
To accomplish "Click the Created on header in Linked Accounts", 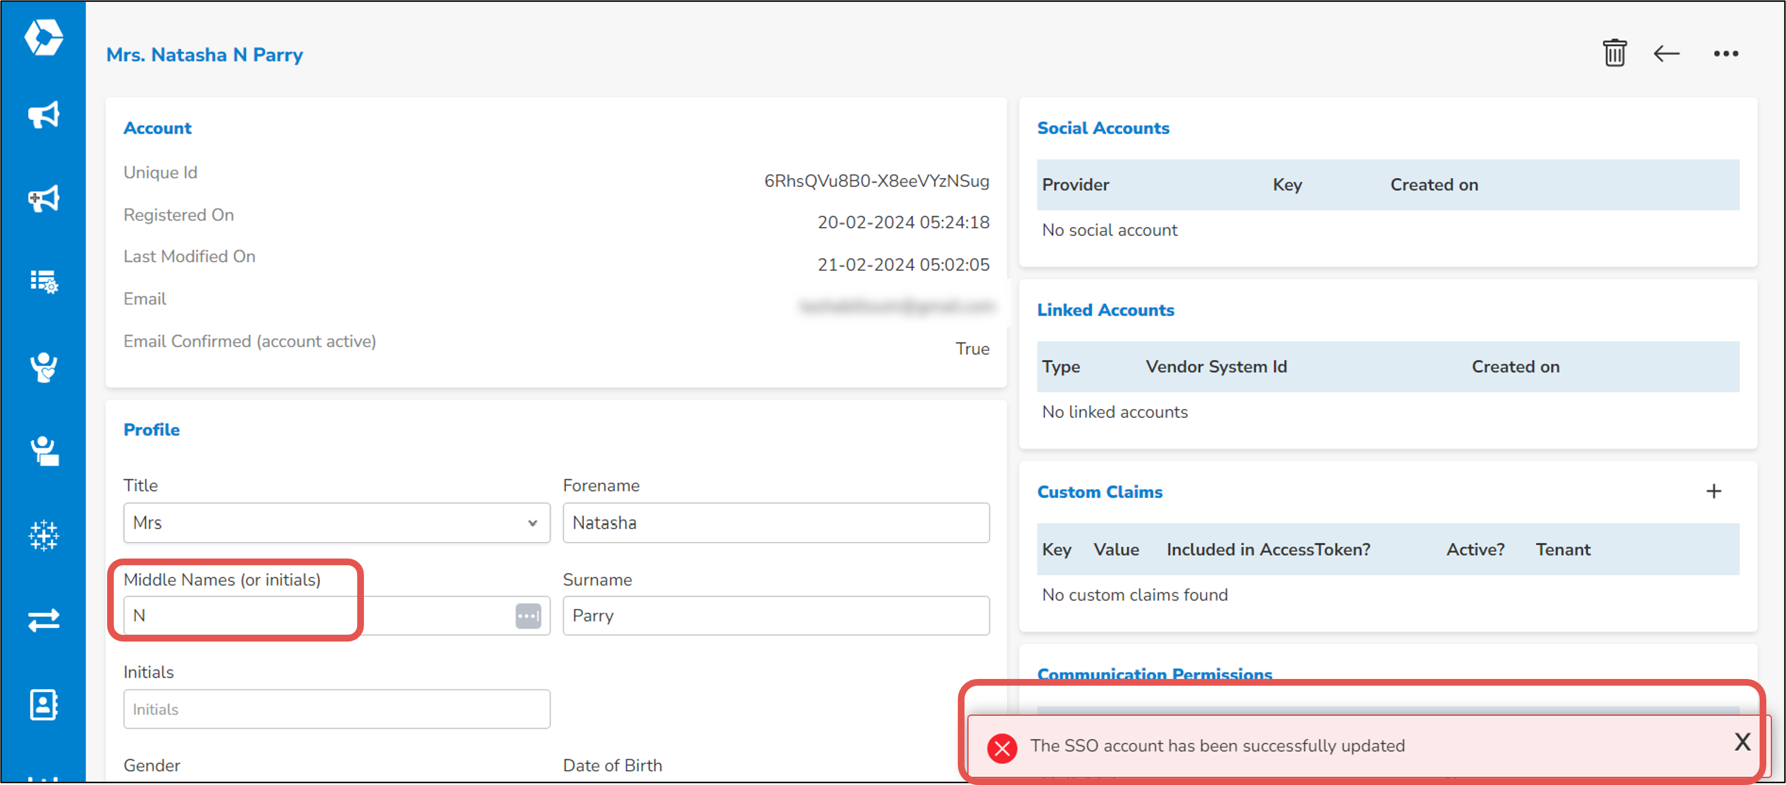I will click(x=1516, y=367).
